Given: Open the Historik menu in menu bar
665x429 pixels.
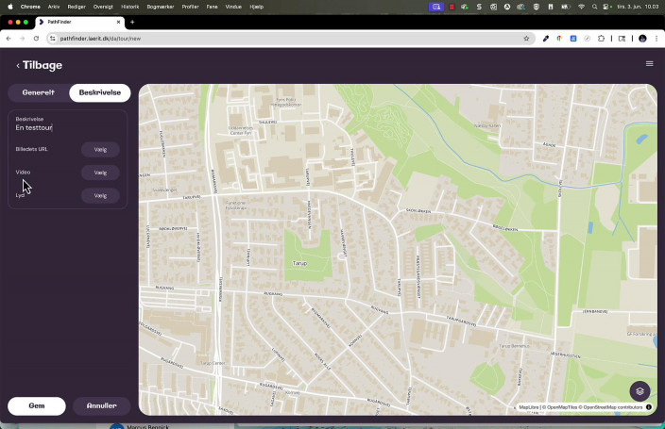Looking at the screenshot, I should (x=130, y=6).
